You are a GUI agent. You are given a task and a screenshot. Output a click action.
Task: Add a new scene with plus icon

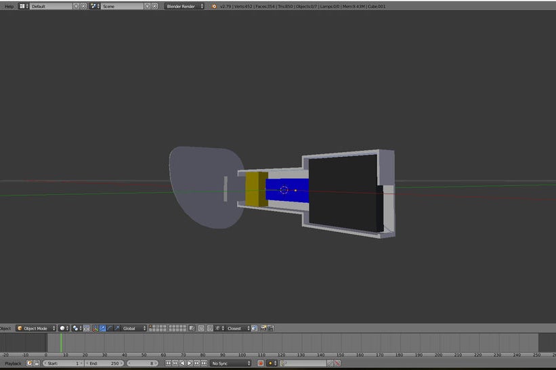[147, 6]
